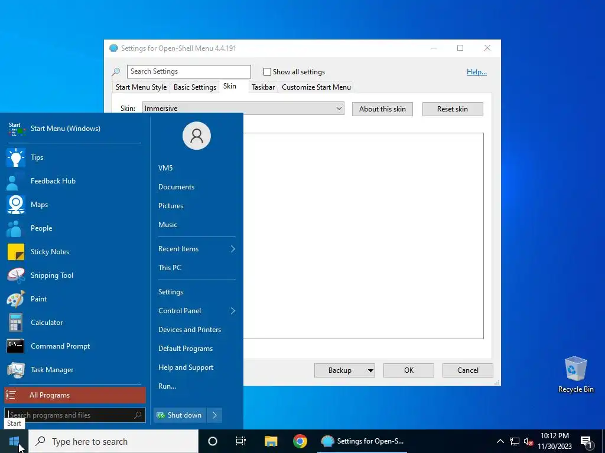This screenshot has width=605, height=453.
Task: Open Devices and Printers entry
Action: pos(190,330)
